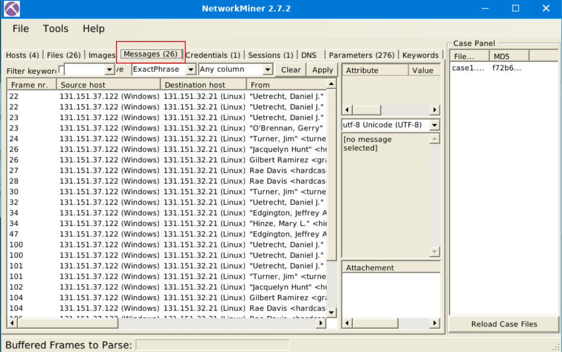
Task: Click the messages list horizontal scrollbar thumb
Action: point(67,323)
